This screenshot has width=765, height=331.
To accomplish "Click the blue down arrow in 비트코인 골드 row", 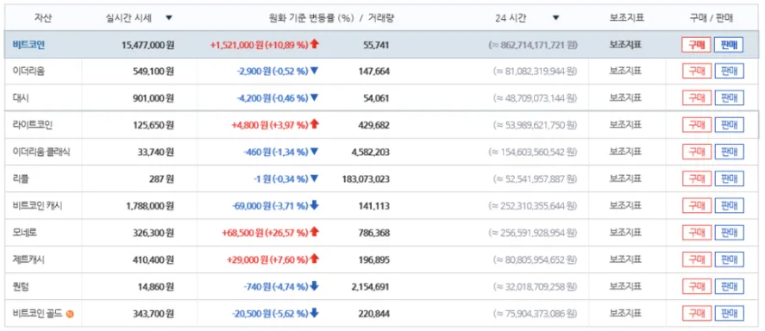I will [314, 313].
